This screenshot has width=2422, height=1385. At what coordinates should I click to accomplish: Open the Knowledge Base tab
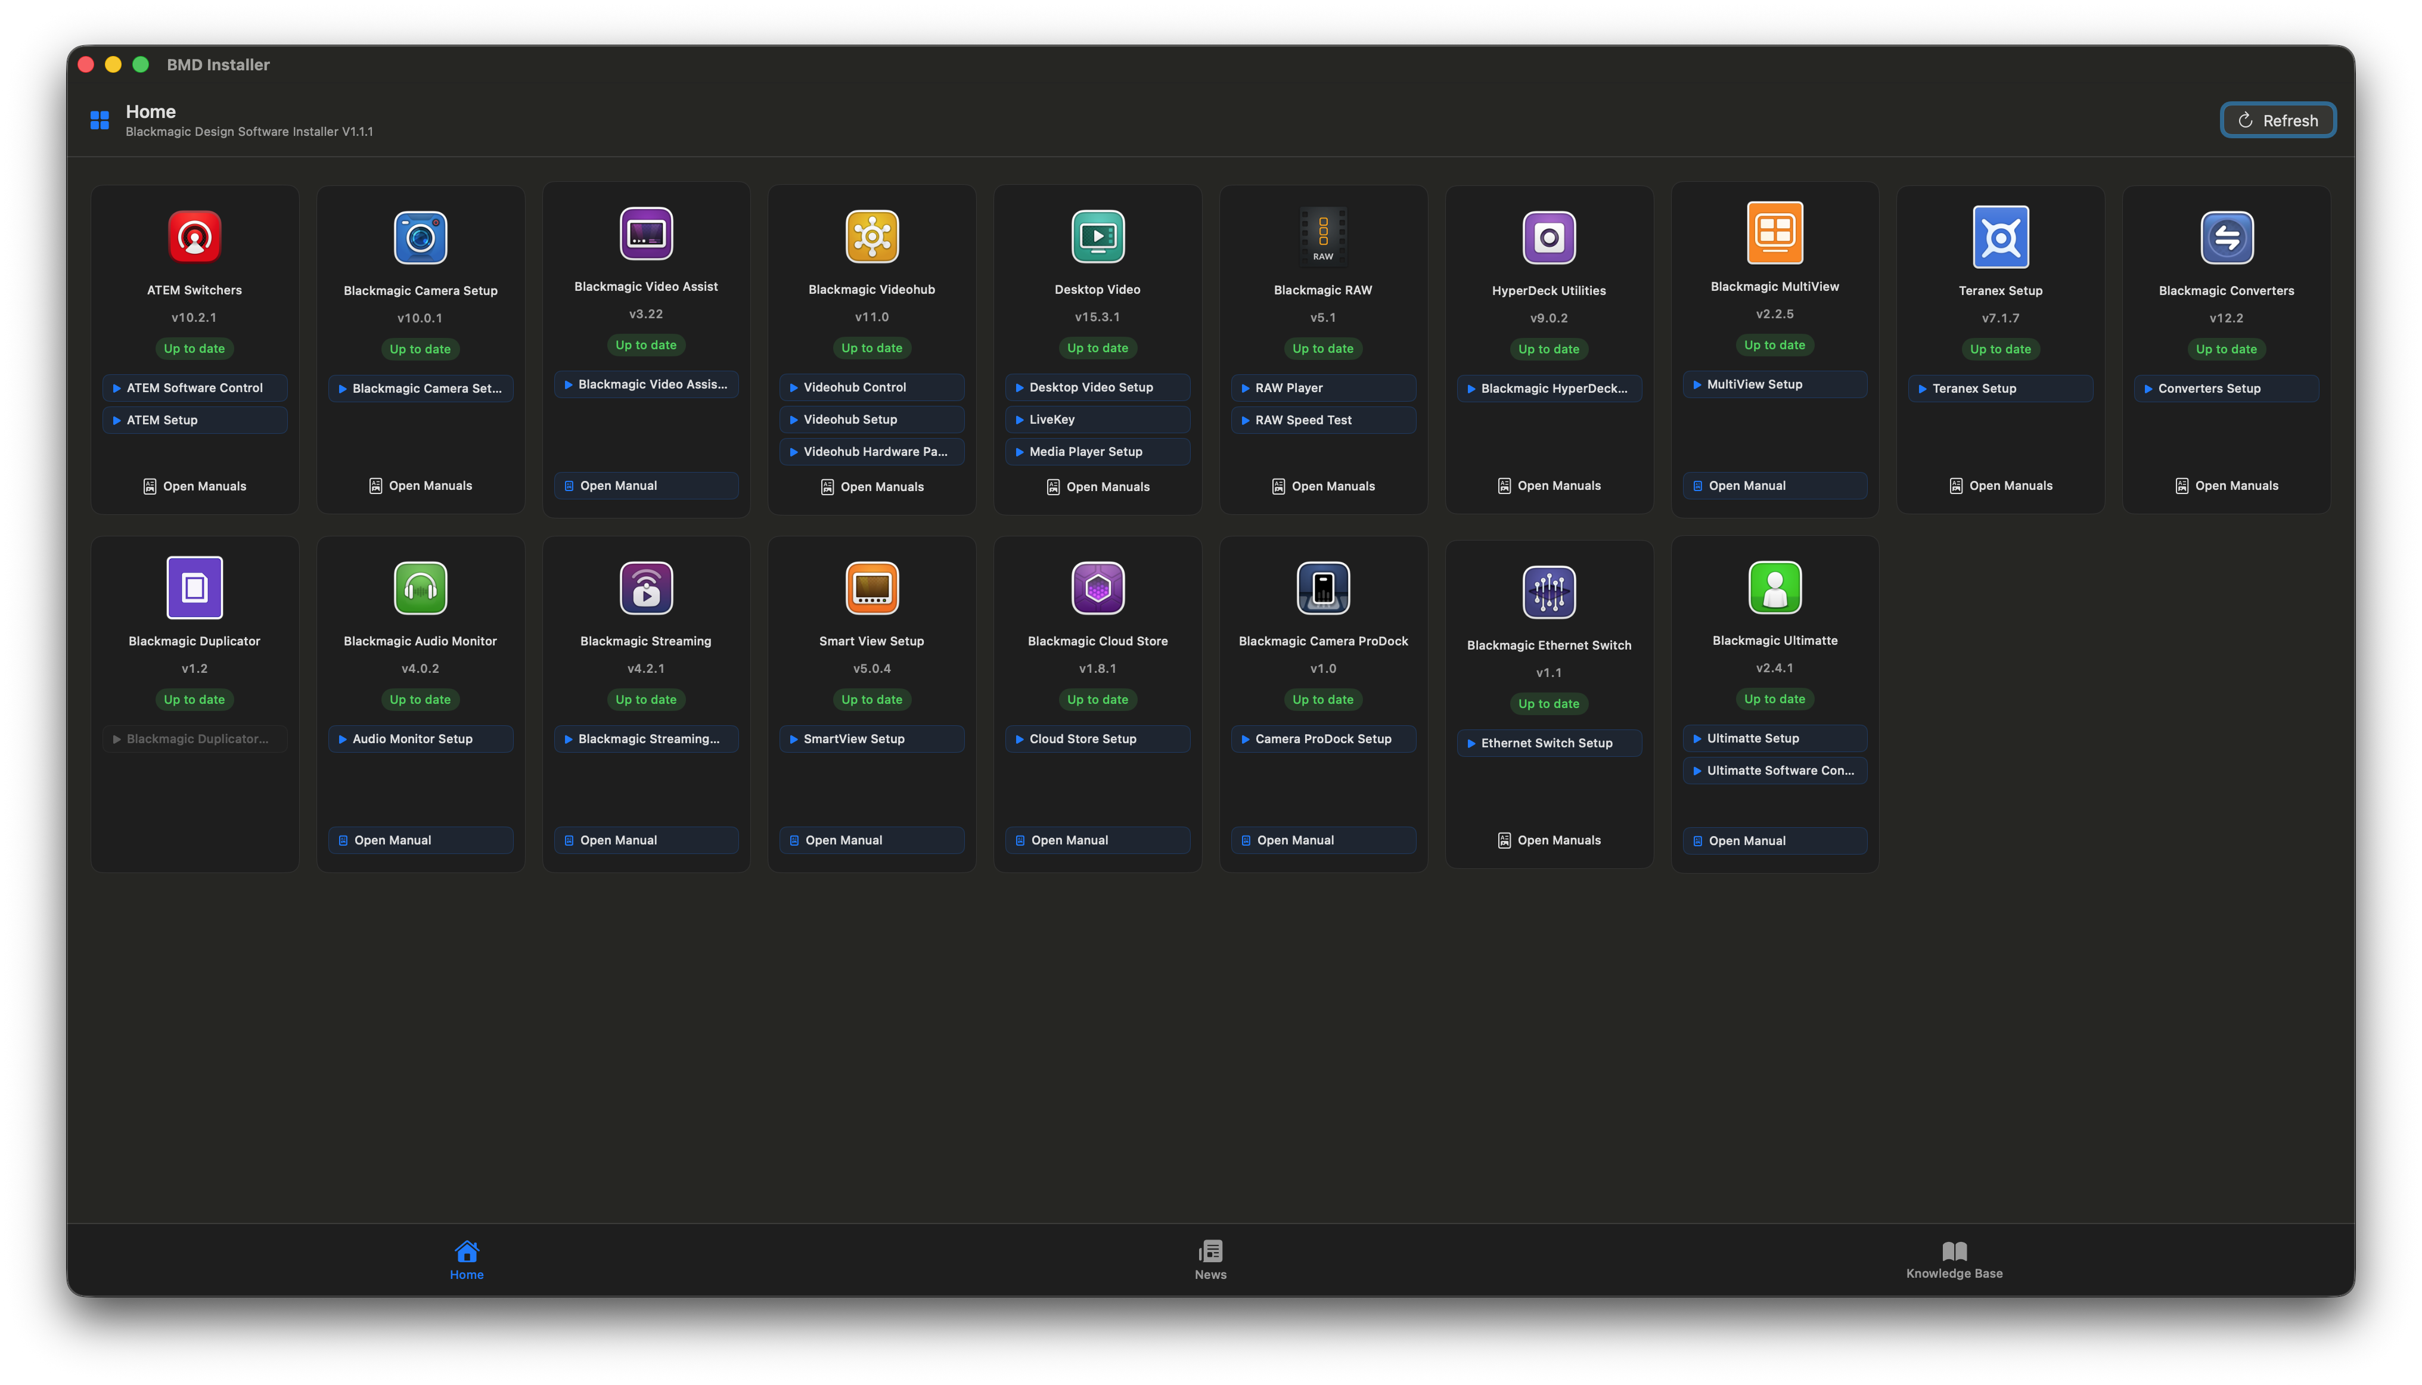click(1954, 1259)
